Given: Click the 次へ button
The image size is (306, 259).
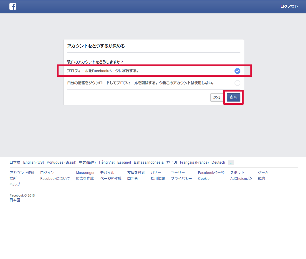Looking at the screenshot, I should [233, 97].
